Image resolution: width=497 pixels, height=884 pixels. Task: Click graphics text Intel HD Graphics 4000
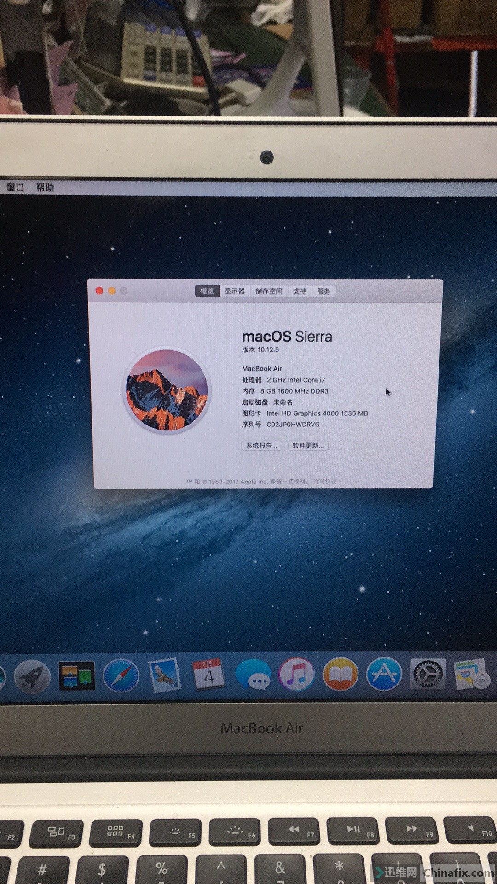pos(302,413)
